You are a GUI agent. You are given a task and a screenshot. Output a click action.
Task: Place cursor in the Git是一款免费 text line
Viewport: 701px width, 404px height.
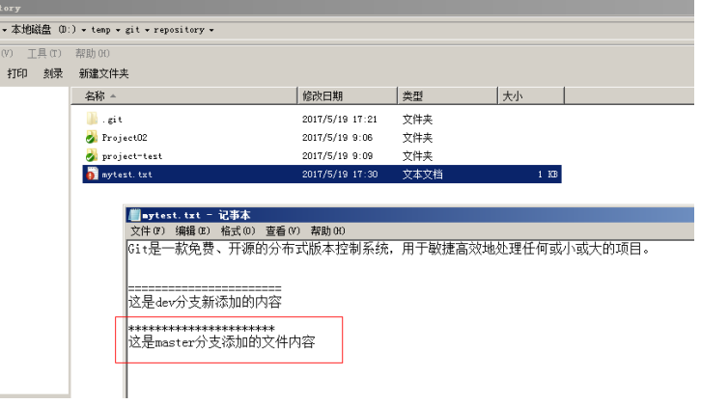click(389, 249)
